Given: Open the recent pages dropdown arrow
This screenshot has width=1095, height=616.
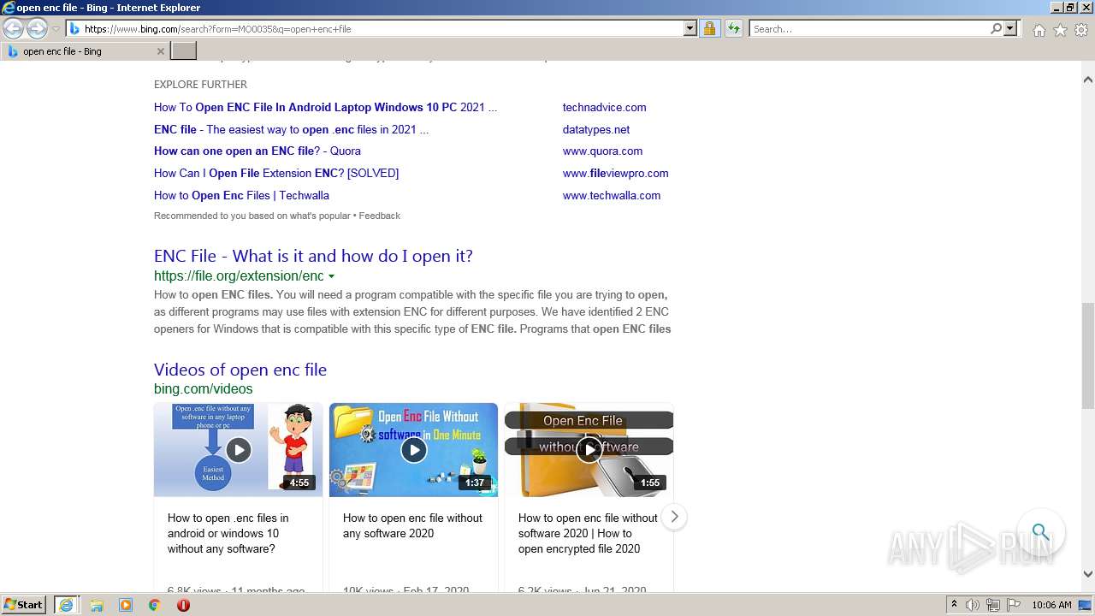Looking at the screenshot, I should (56, 29).
